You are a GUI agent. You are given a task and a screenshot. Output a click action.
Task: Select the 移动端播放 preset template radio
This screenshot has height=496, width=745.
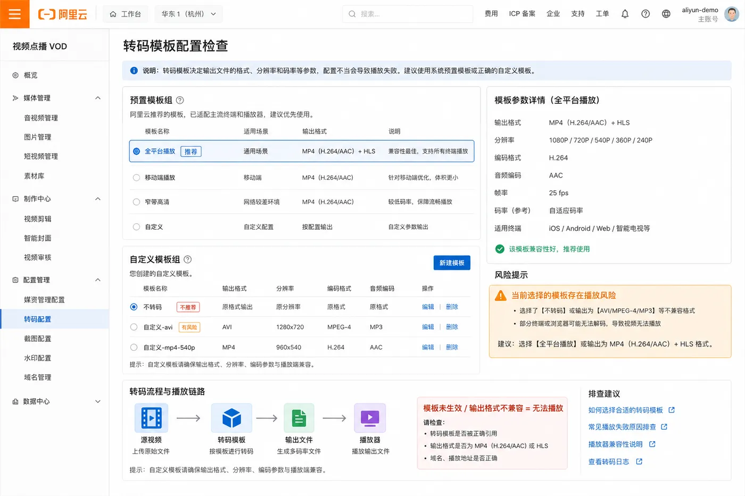click(136, 178)
